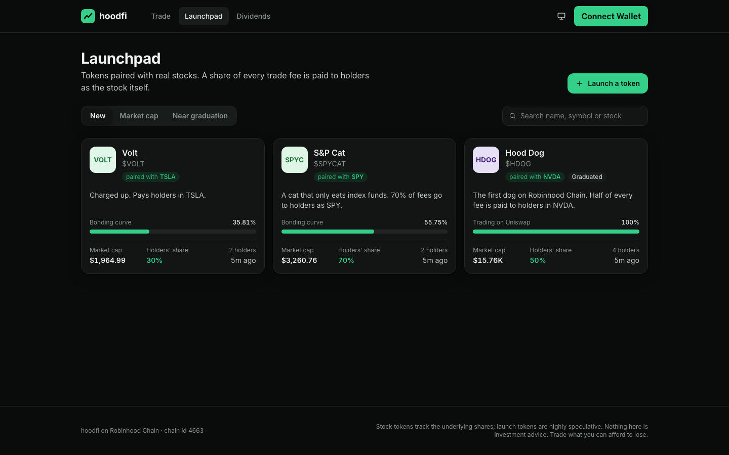
Task: Click the hoodfi chart logo icon
Action: click(x=88, y=16)
